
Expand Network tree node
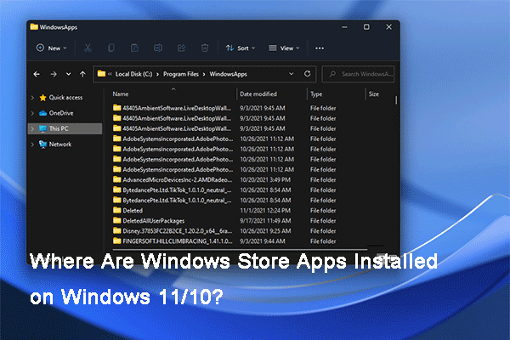coord(32,144)
